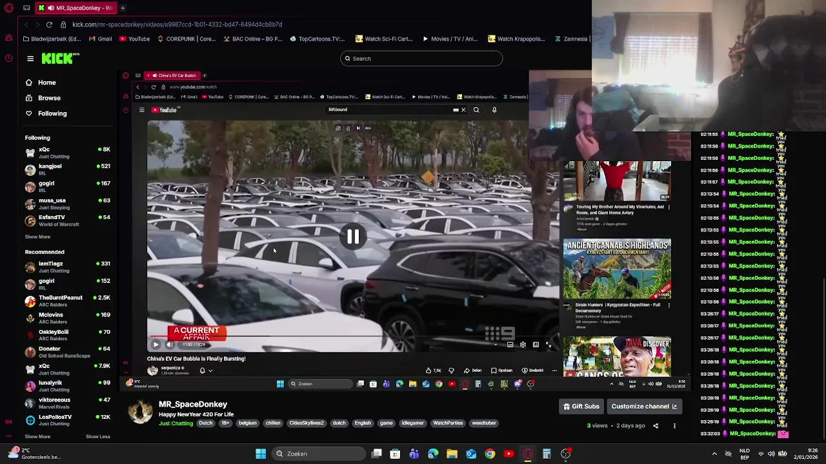Open the Bladwijzerbalk bookmarks folder
The image size is (826, 464).
coord(52,39)
